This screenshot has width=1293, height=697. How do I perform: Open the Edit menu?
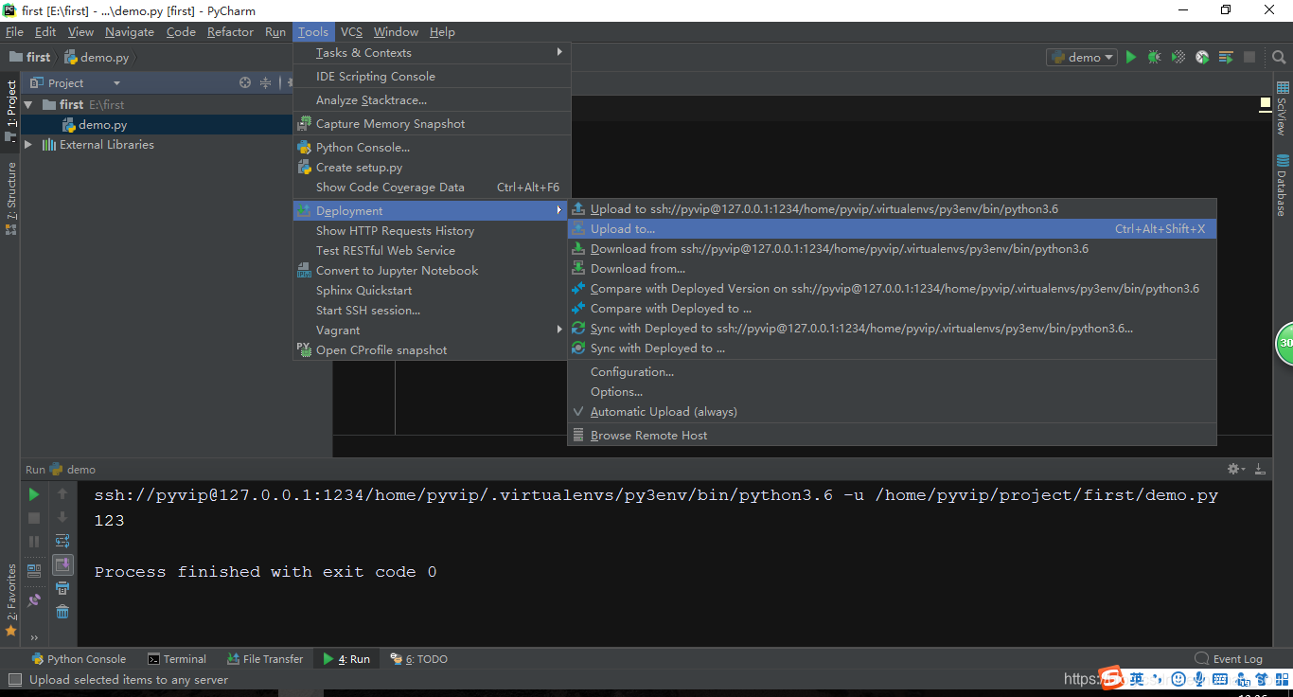coord(45,32)
